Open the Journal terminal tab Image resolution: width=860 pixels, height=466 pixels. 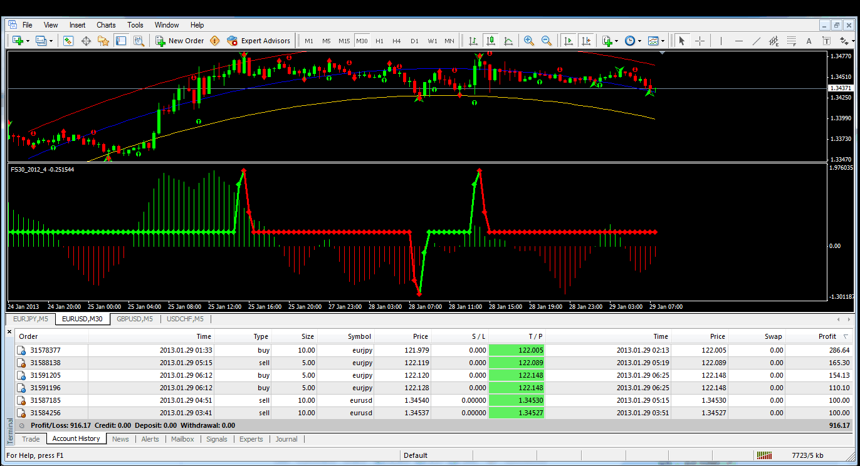pos(286,439)
